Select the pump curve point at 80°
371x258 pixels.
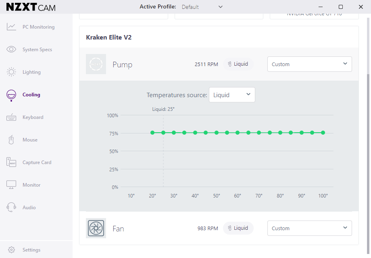point(280,133)
